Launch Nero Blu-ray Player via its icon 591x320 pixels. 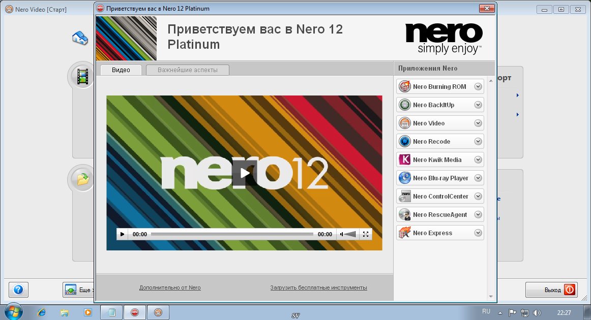pyautogui.click(x=405, y=178)
